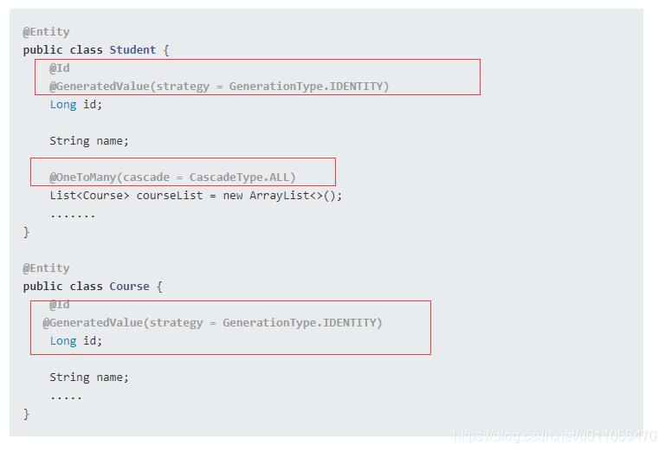The width and height of the screenshot is (665, 452).
Task: Click the first @Entity annotation
Action: 46,32
